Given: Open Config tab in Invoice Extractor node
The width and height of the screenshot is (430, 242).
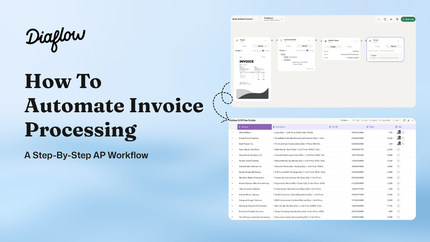Looking at the screenshot, I should point(288,46).
